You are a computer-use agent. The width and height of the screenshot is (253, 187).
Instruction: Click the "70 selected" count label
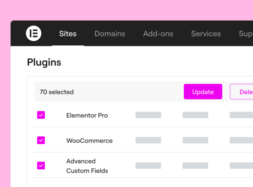(57, 92)
